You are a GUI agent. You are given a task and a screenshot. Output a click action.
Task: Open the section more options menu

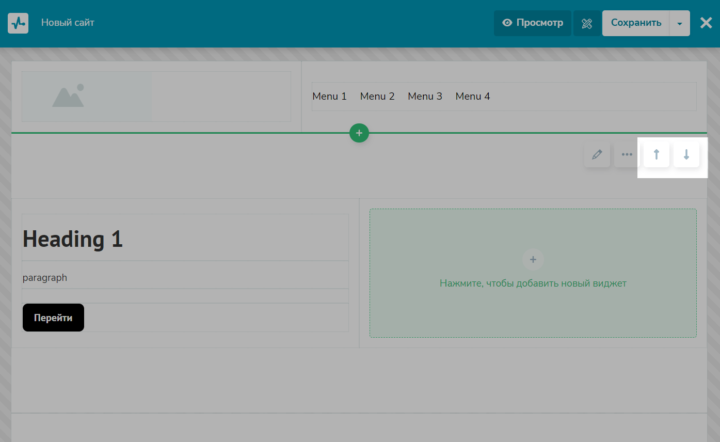click(627, 154)
